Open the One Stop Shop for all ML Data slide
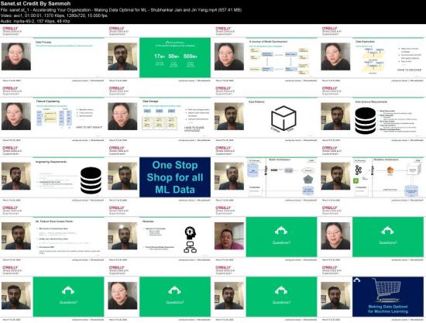Viewport: 426px width, 323px height. [x=175, y=177]
